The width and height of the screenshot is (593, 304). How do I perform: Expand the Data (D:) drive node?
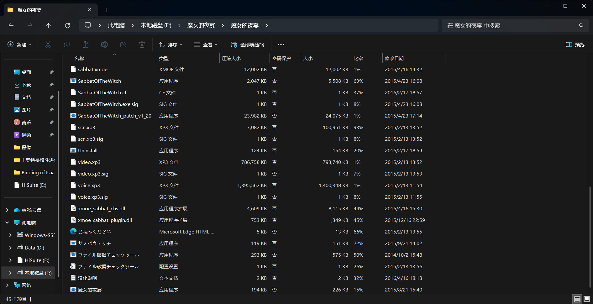[10, 248]
